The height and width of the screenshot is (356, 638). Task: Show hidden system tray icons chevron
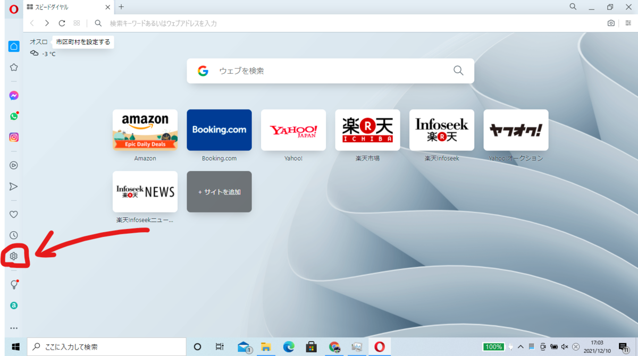coord(520,346)
